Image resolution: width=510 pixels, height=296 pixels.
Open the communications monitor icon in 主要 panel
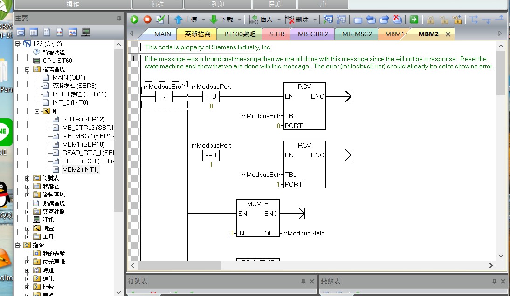(x=86, y=32)
